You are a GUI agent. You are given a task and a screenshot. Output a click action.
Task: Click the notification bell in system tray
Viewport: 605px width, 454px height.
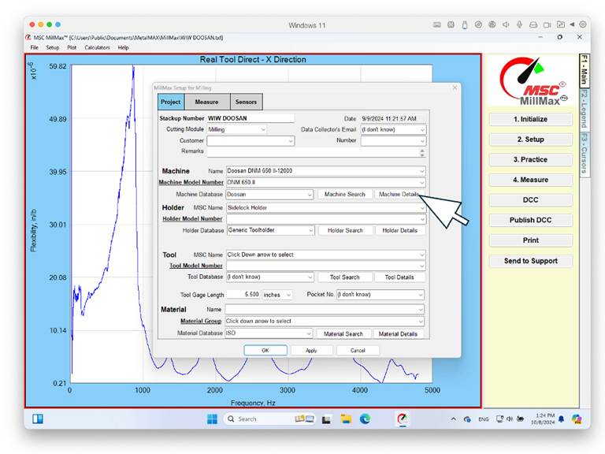[562, 419]
